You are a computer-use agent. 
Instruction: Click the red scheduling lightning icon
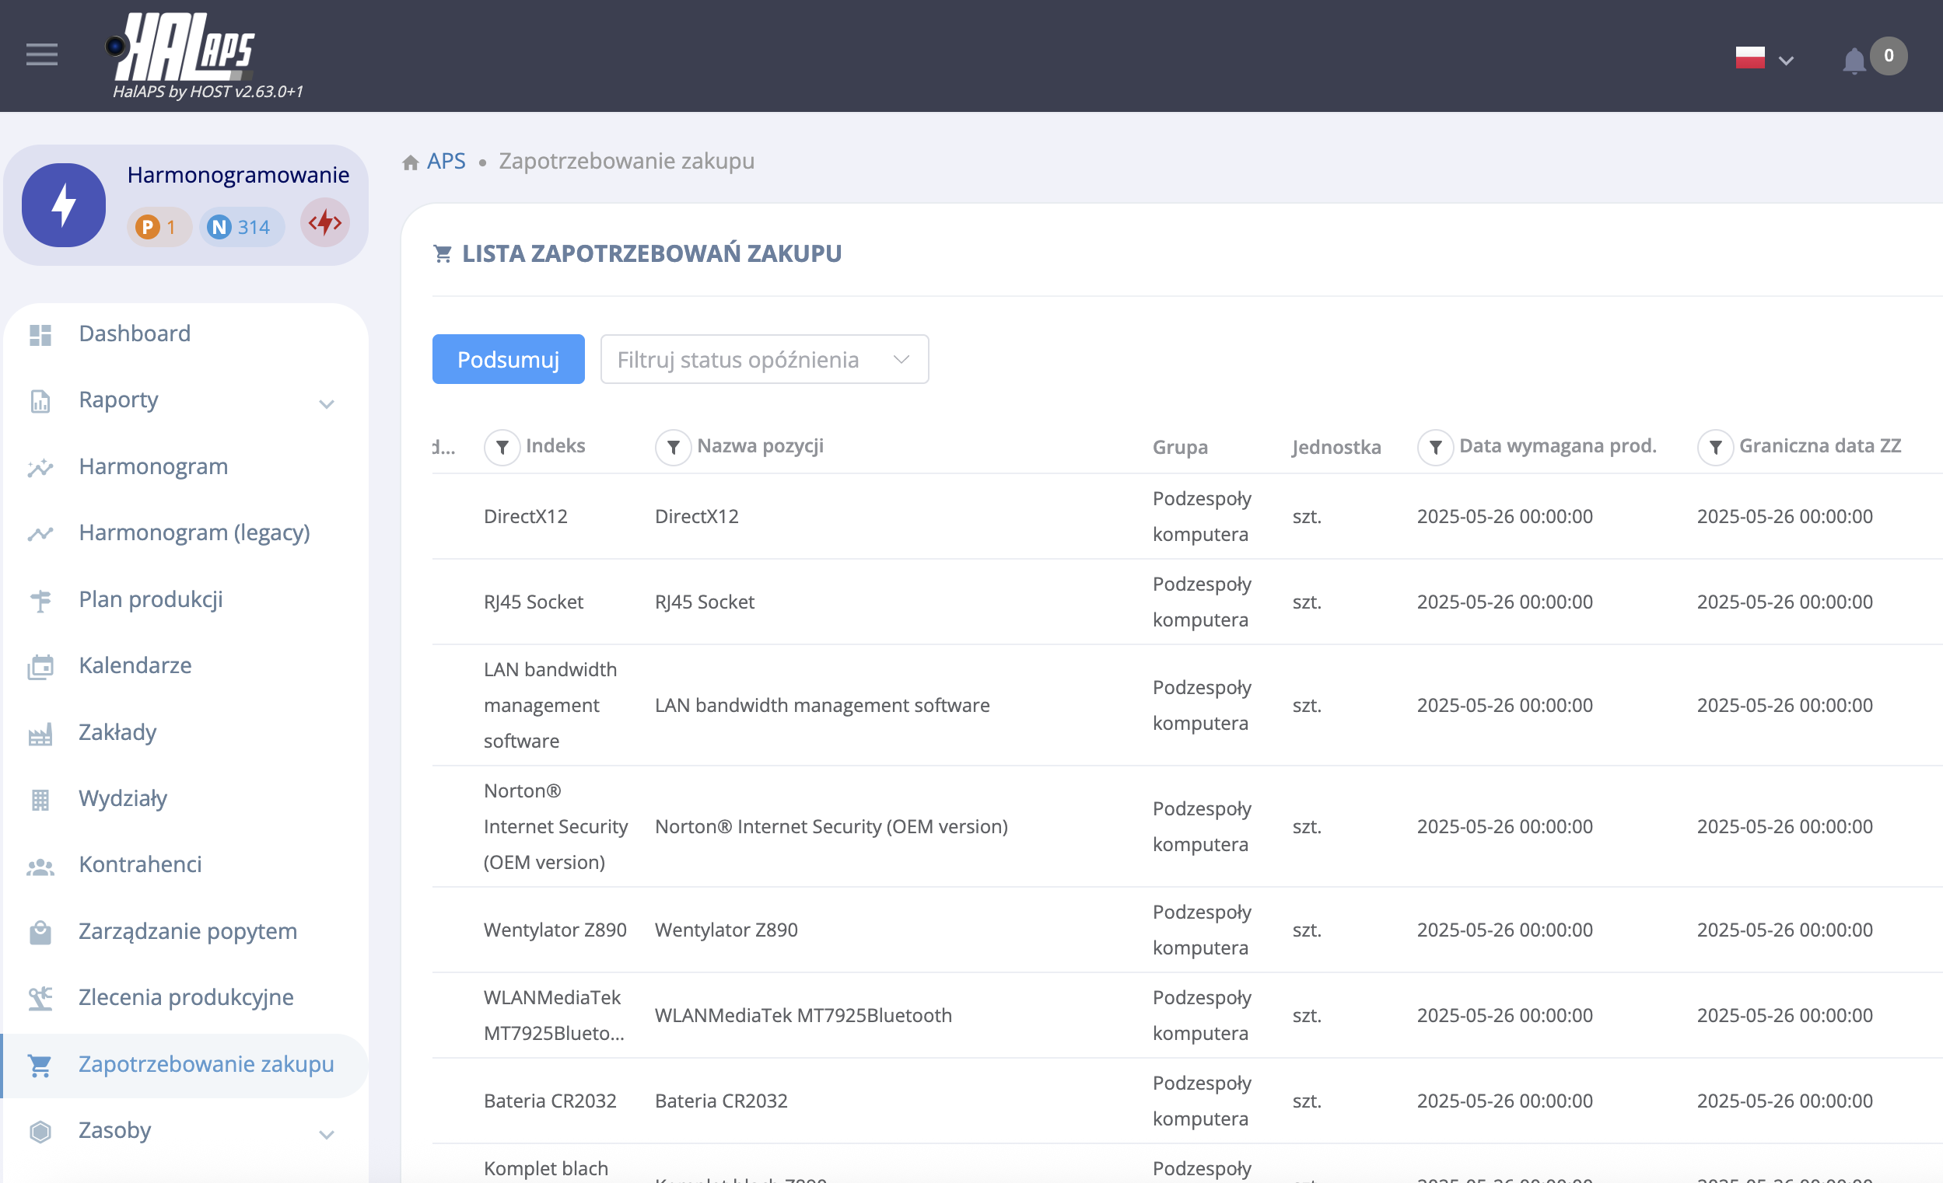pyautogui.click(x=325, y=224)
